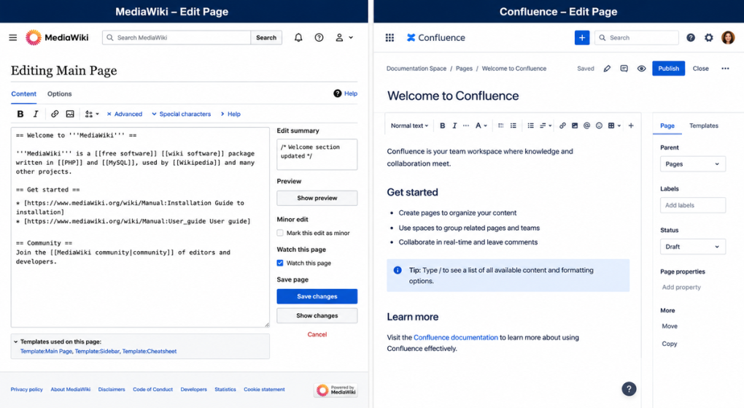The image size is (744, 408).
Task: Switch to Confluence Templates tab
Action: click(704, 126)
